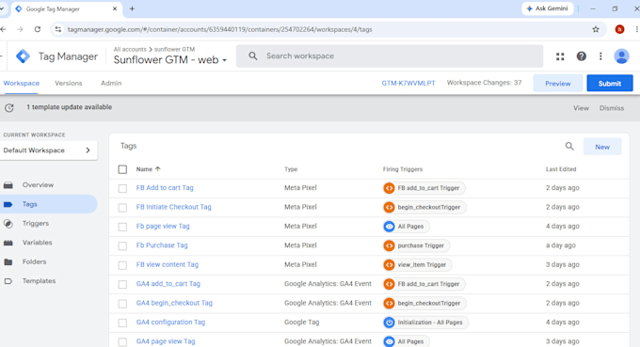Click the Ask Gemini button
Screen dimensions: 640x347
[x=548, y=8]
